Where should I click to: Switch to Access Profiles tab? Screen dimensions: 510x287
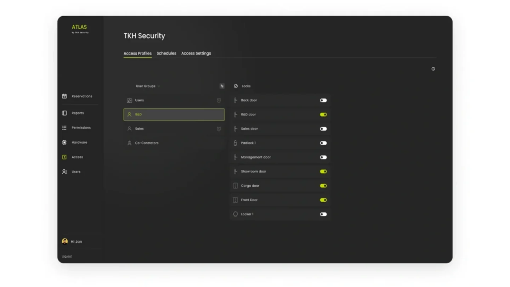coord(137,53)
